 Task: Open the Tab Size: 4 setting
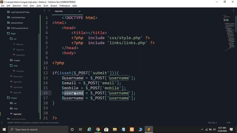tap(212, 123)
